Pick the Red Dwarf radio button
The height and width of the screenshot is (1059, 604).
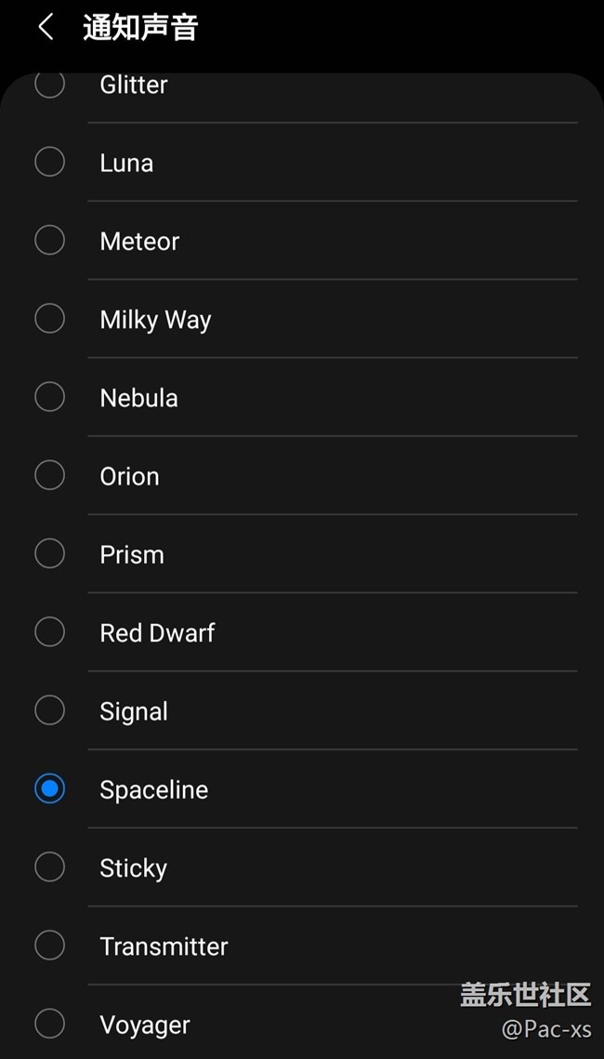[49, 632]
